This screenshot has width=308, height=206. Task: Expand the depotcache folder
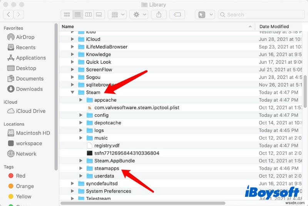coord(81,122)
